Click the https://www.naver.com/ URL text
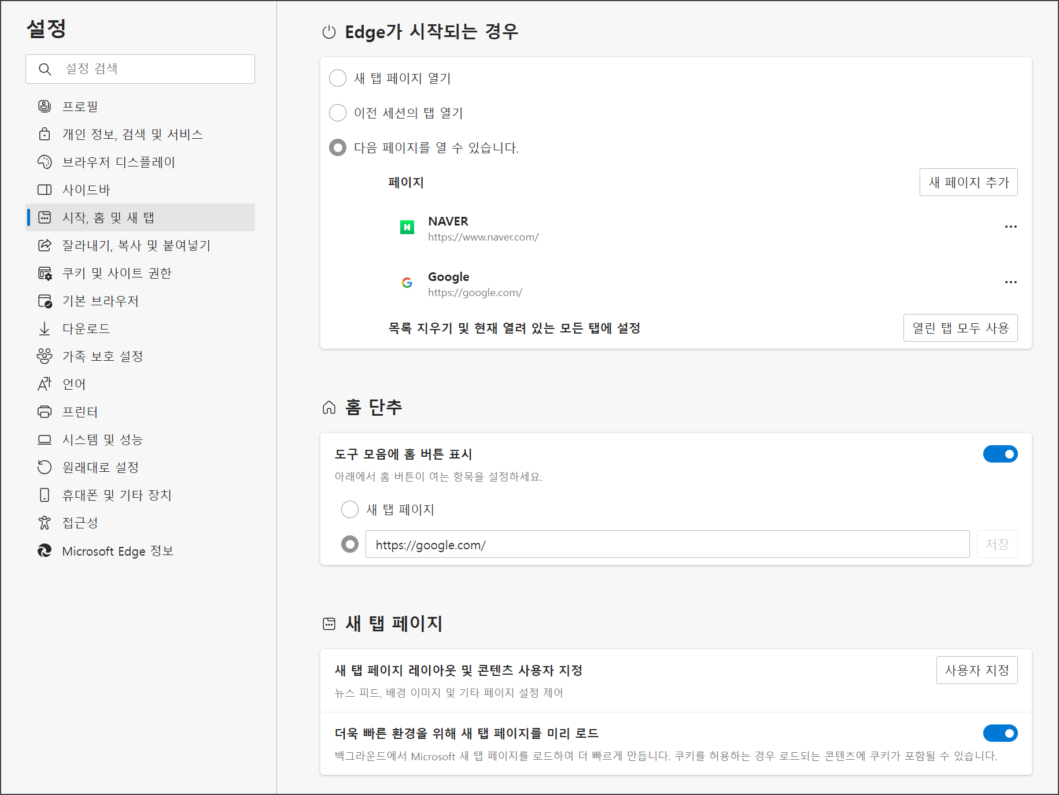The height and width of the screenshot is (795, 1059). [483, 237]
